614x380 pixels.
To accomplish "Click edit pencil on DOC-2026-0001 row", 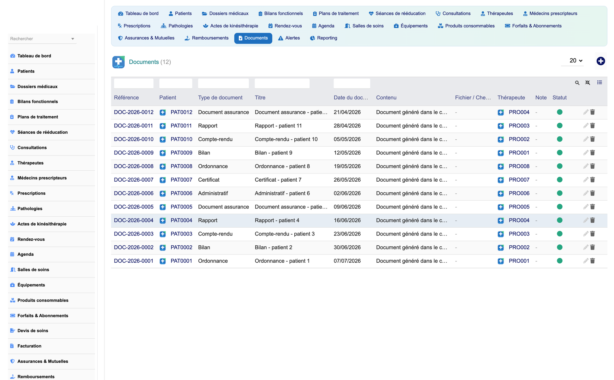I will 586,261.
